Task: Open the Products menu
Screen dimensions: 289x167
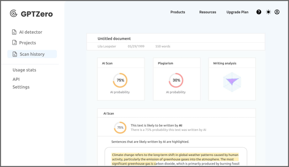Action: click(178, 12)
